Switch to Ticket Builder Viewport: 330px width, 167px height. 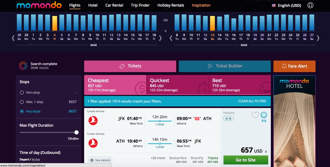[225, 66]
